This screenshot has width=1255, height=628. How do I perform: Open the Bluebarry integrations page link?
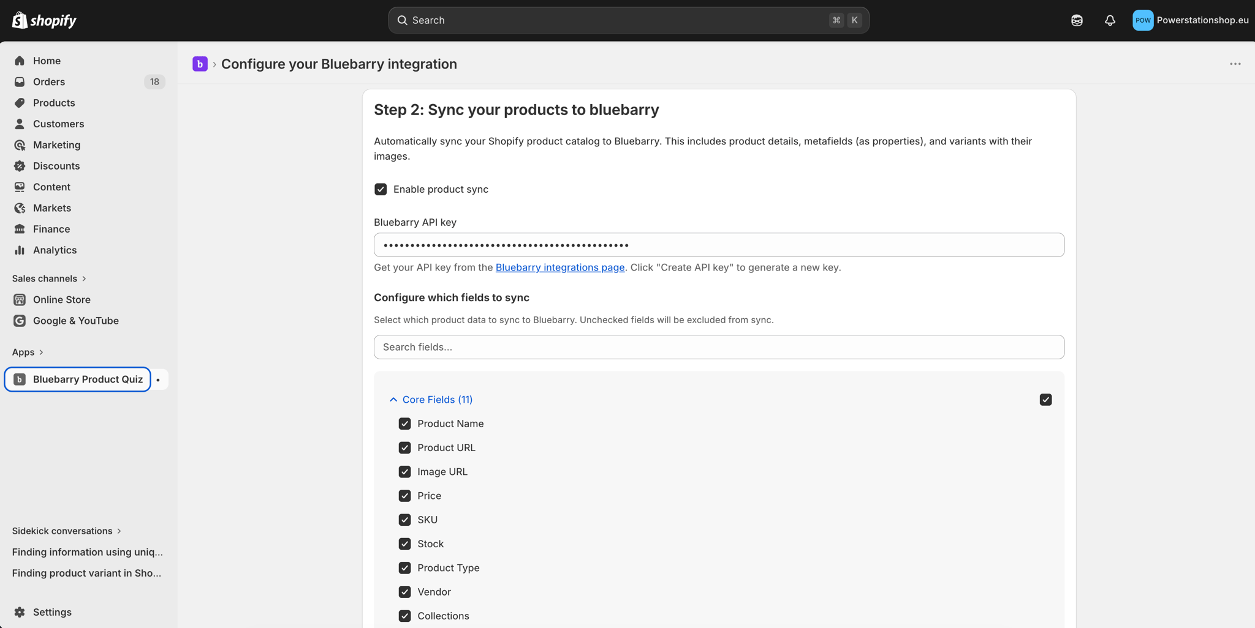coord(559,267)
